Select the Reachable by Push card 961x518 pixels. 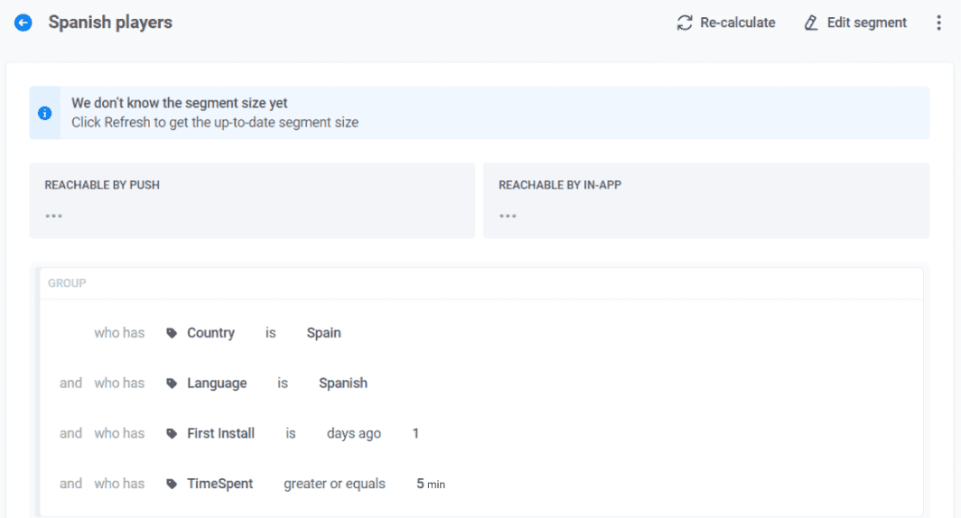[x=252, y=200]
